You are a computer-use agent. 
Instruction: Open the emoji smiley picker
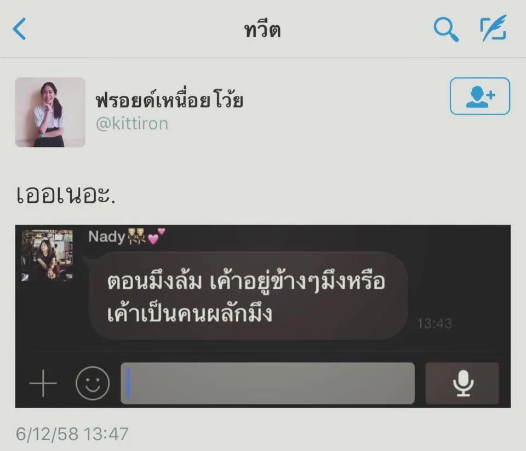93,383
